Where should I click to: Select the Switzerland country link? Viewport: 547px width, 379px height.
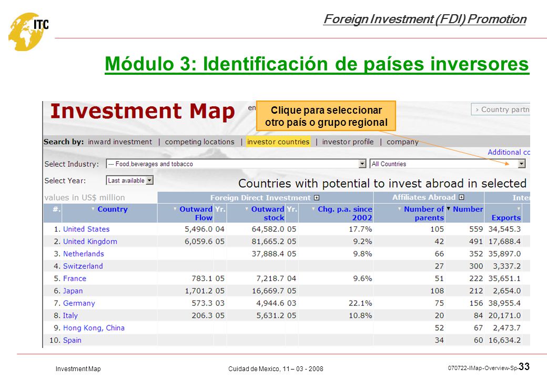click(83, 266)
